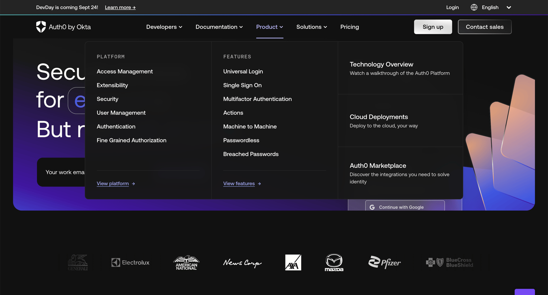Click the Google G icon
548x295 pixels.
[372, 207]
